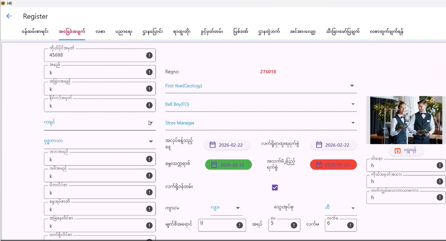Click the alert icon in the အမိအမည် field
Viewport: 446px width, 241px height.
149,176
